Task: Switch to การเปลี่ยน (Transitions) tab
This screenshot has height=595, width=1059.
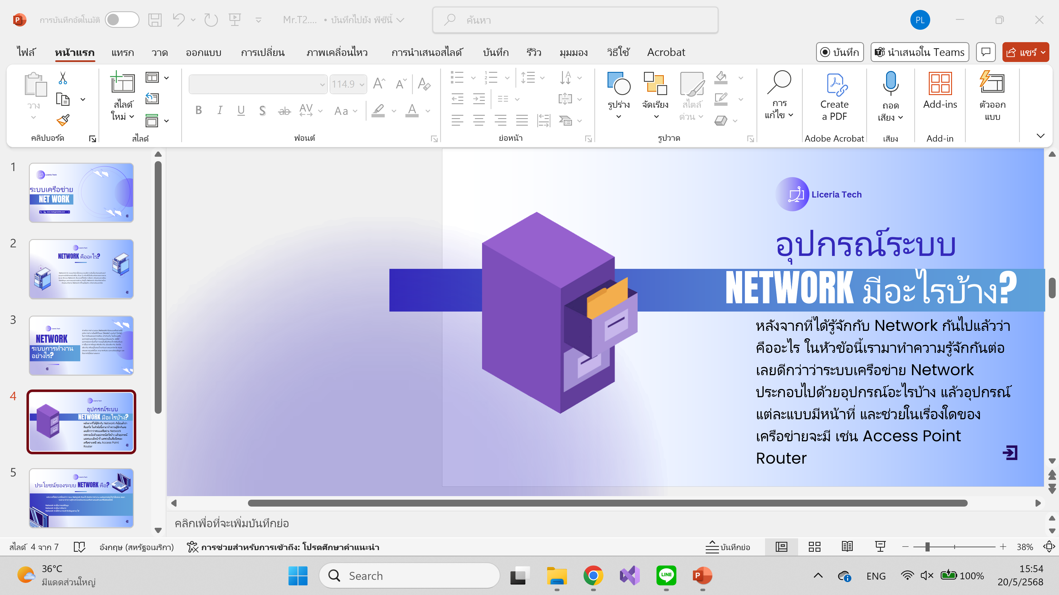Action: [x=263, y=52]
